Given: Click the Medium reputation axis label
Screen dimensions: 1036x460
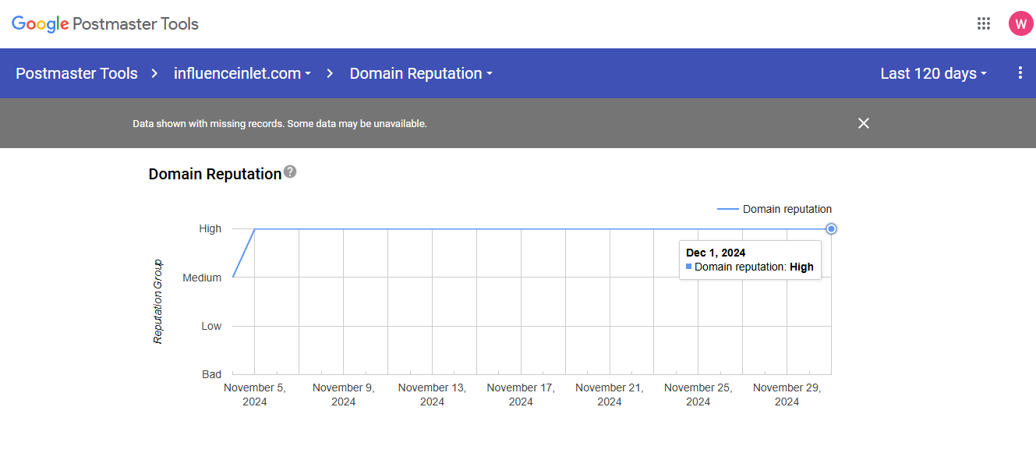Looking at the screenshot, I should tap(202, 278).
